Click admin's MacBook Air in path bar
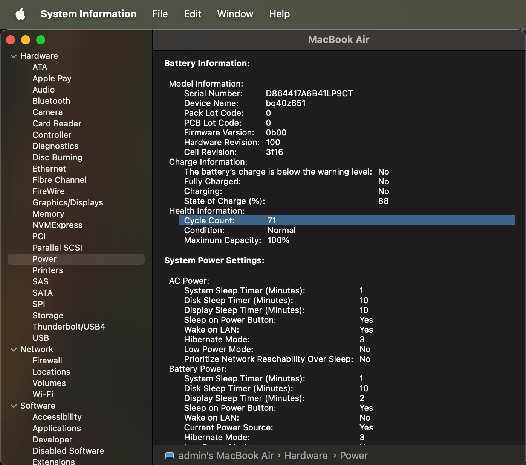The image size is (526, 465). pos(226,456)
